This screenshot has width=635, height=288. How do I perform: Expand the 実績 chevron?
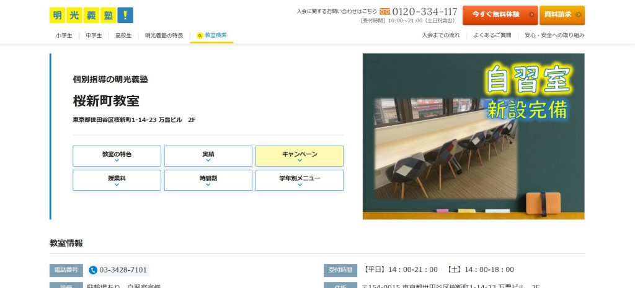[208, 160]
